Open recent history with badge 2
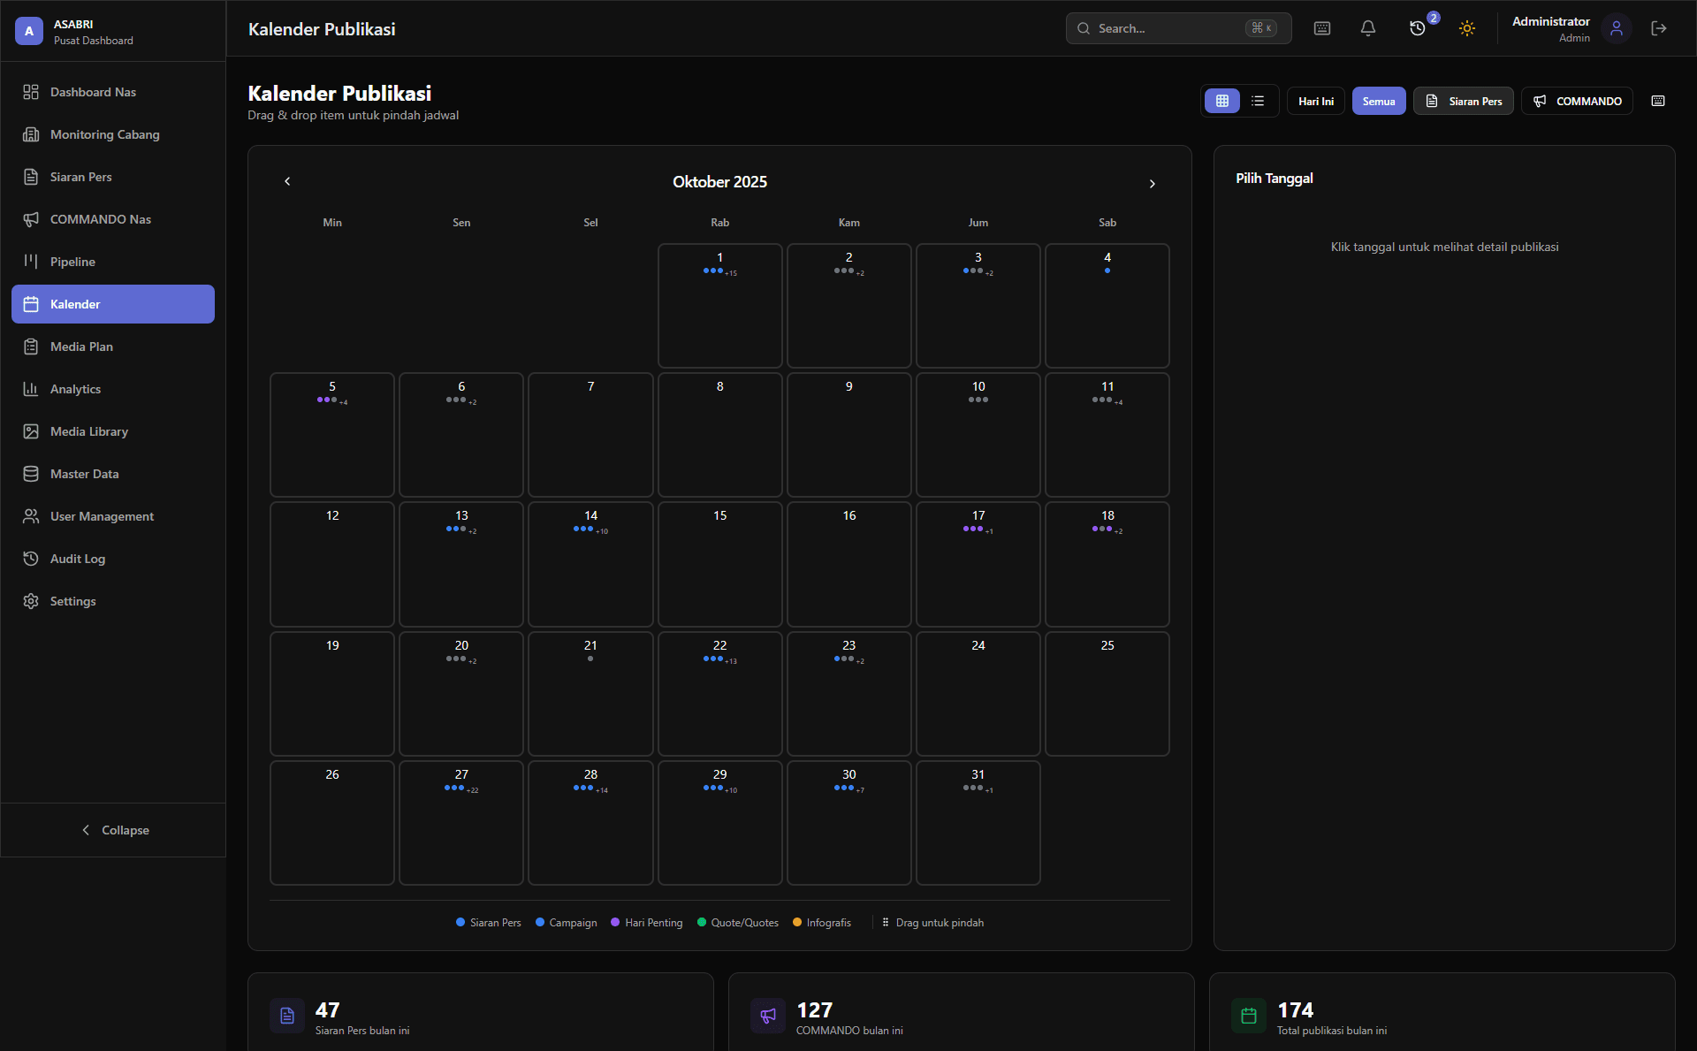 click(x=1418, y=28)
